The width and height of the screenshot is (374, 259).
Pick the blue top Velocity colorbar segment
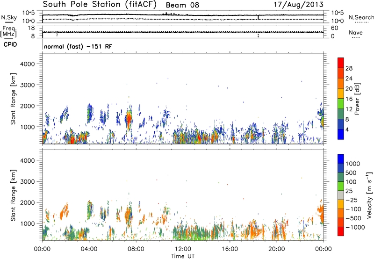(341, 159)
